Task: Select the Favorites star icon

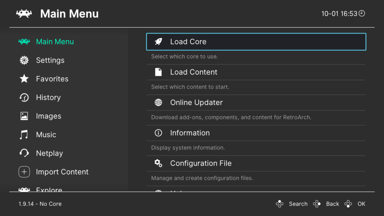Action: click(24, 79)
